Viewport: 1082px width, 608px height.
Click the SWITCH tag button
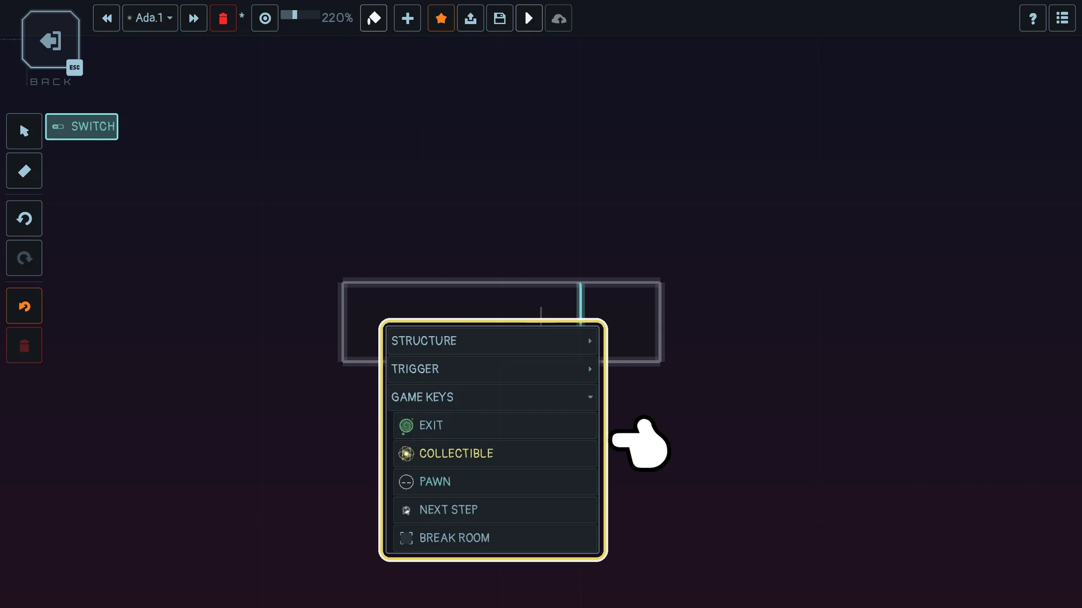pyautogui.click(x=82, y=127)
